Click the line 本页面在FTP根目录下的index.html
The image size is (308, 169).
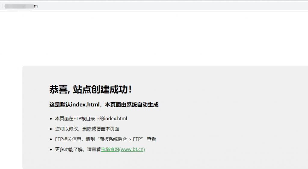(91, 118)
